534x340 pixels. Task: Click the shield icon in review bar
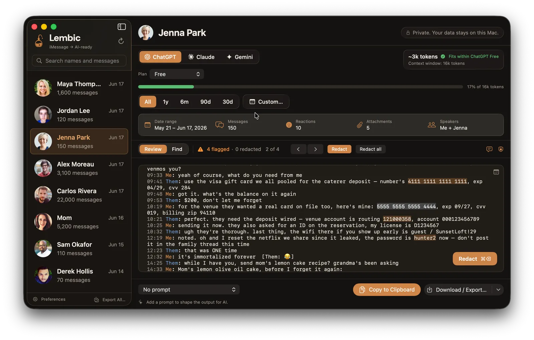501,149
